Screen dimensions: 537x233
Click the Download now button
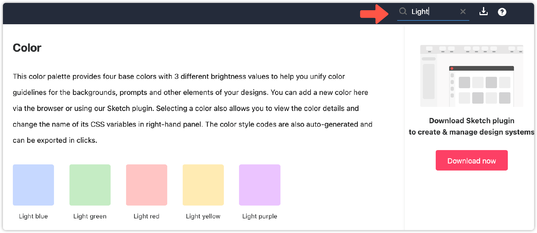click(x=472, y=160)
